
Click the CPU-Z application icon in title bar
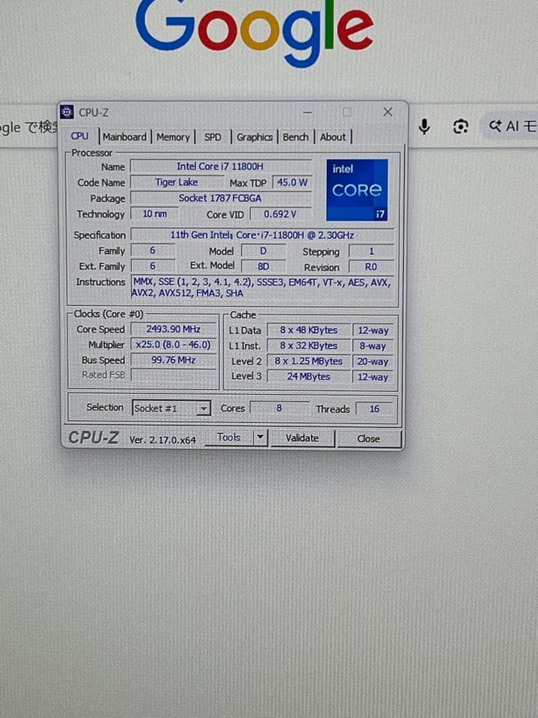pyautogui.click(x=66, y=112)
